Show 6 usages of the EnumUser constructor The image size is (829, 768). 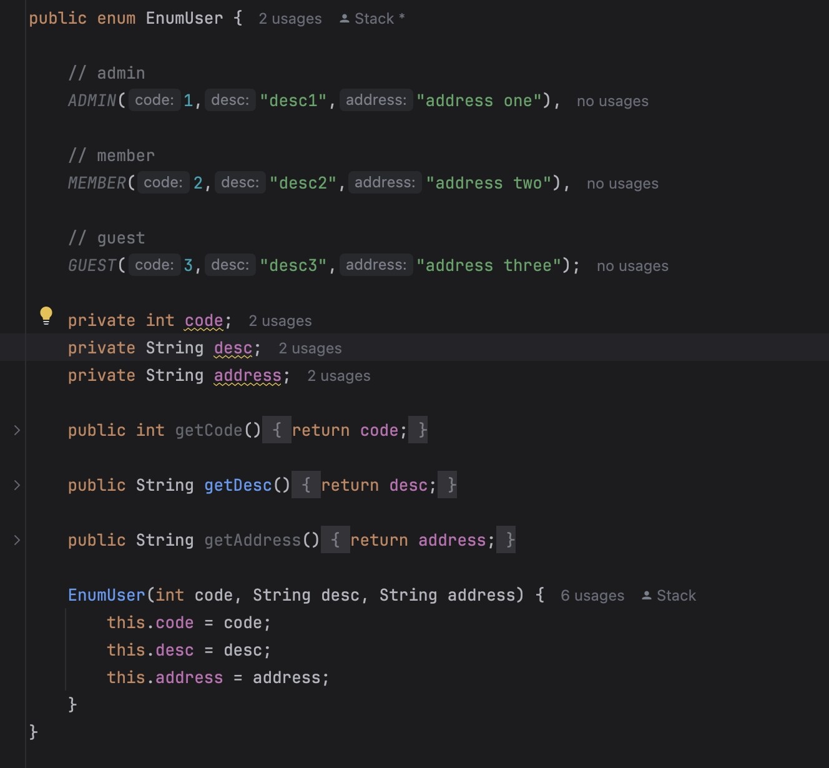pyautogui.click(x=592, y=596)
